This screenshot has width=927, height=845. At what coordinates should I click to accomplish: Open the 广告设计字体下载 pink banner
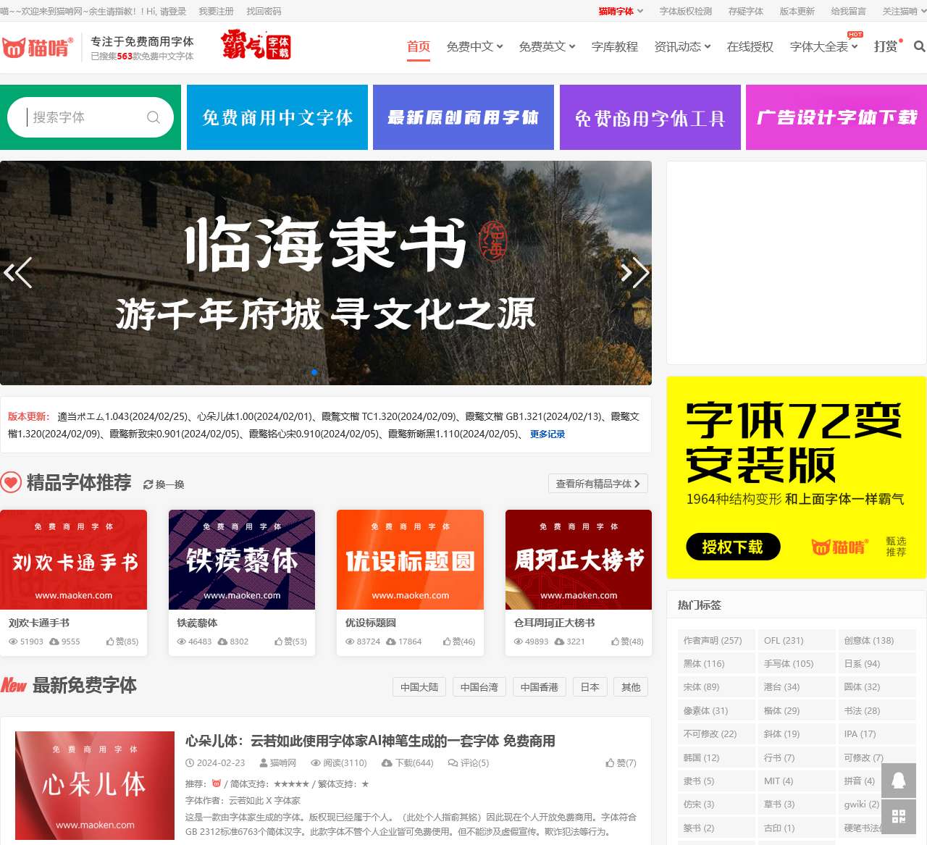pyautogui.click(x=836, y=117)
